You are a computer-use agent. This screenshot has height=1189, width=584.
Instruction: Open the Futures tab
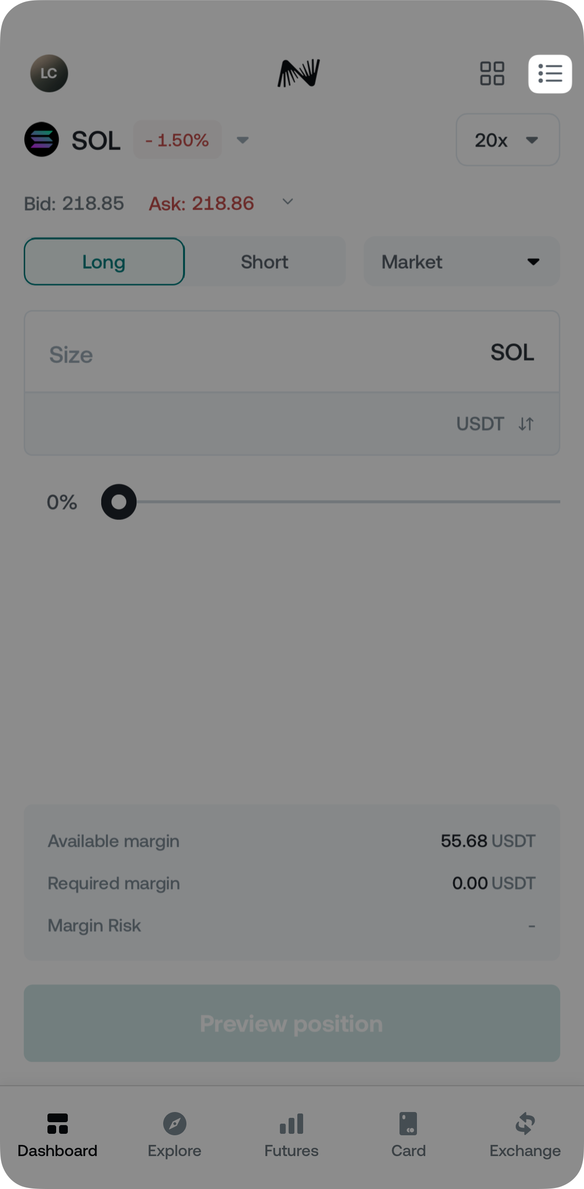(292, 1133)
